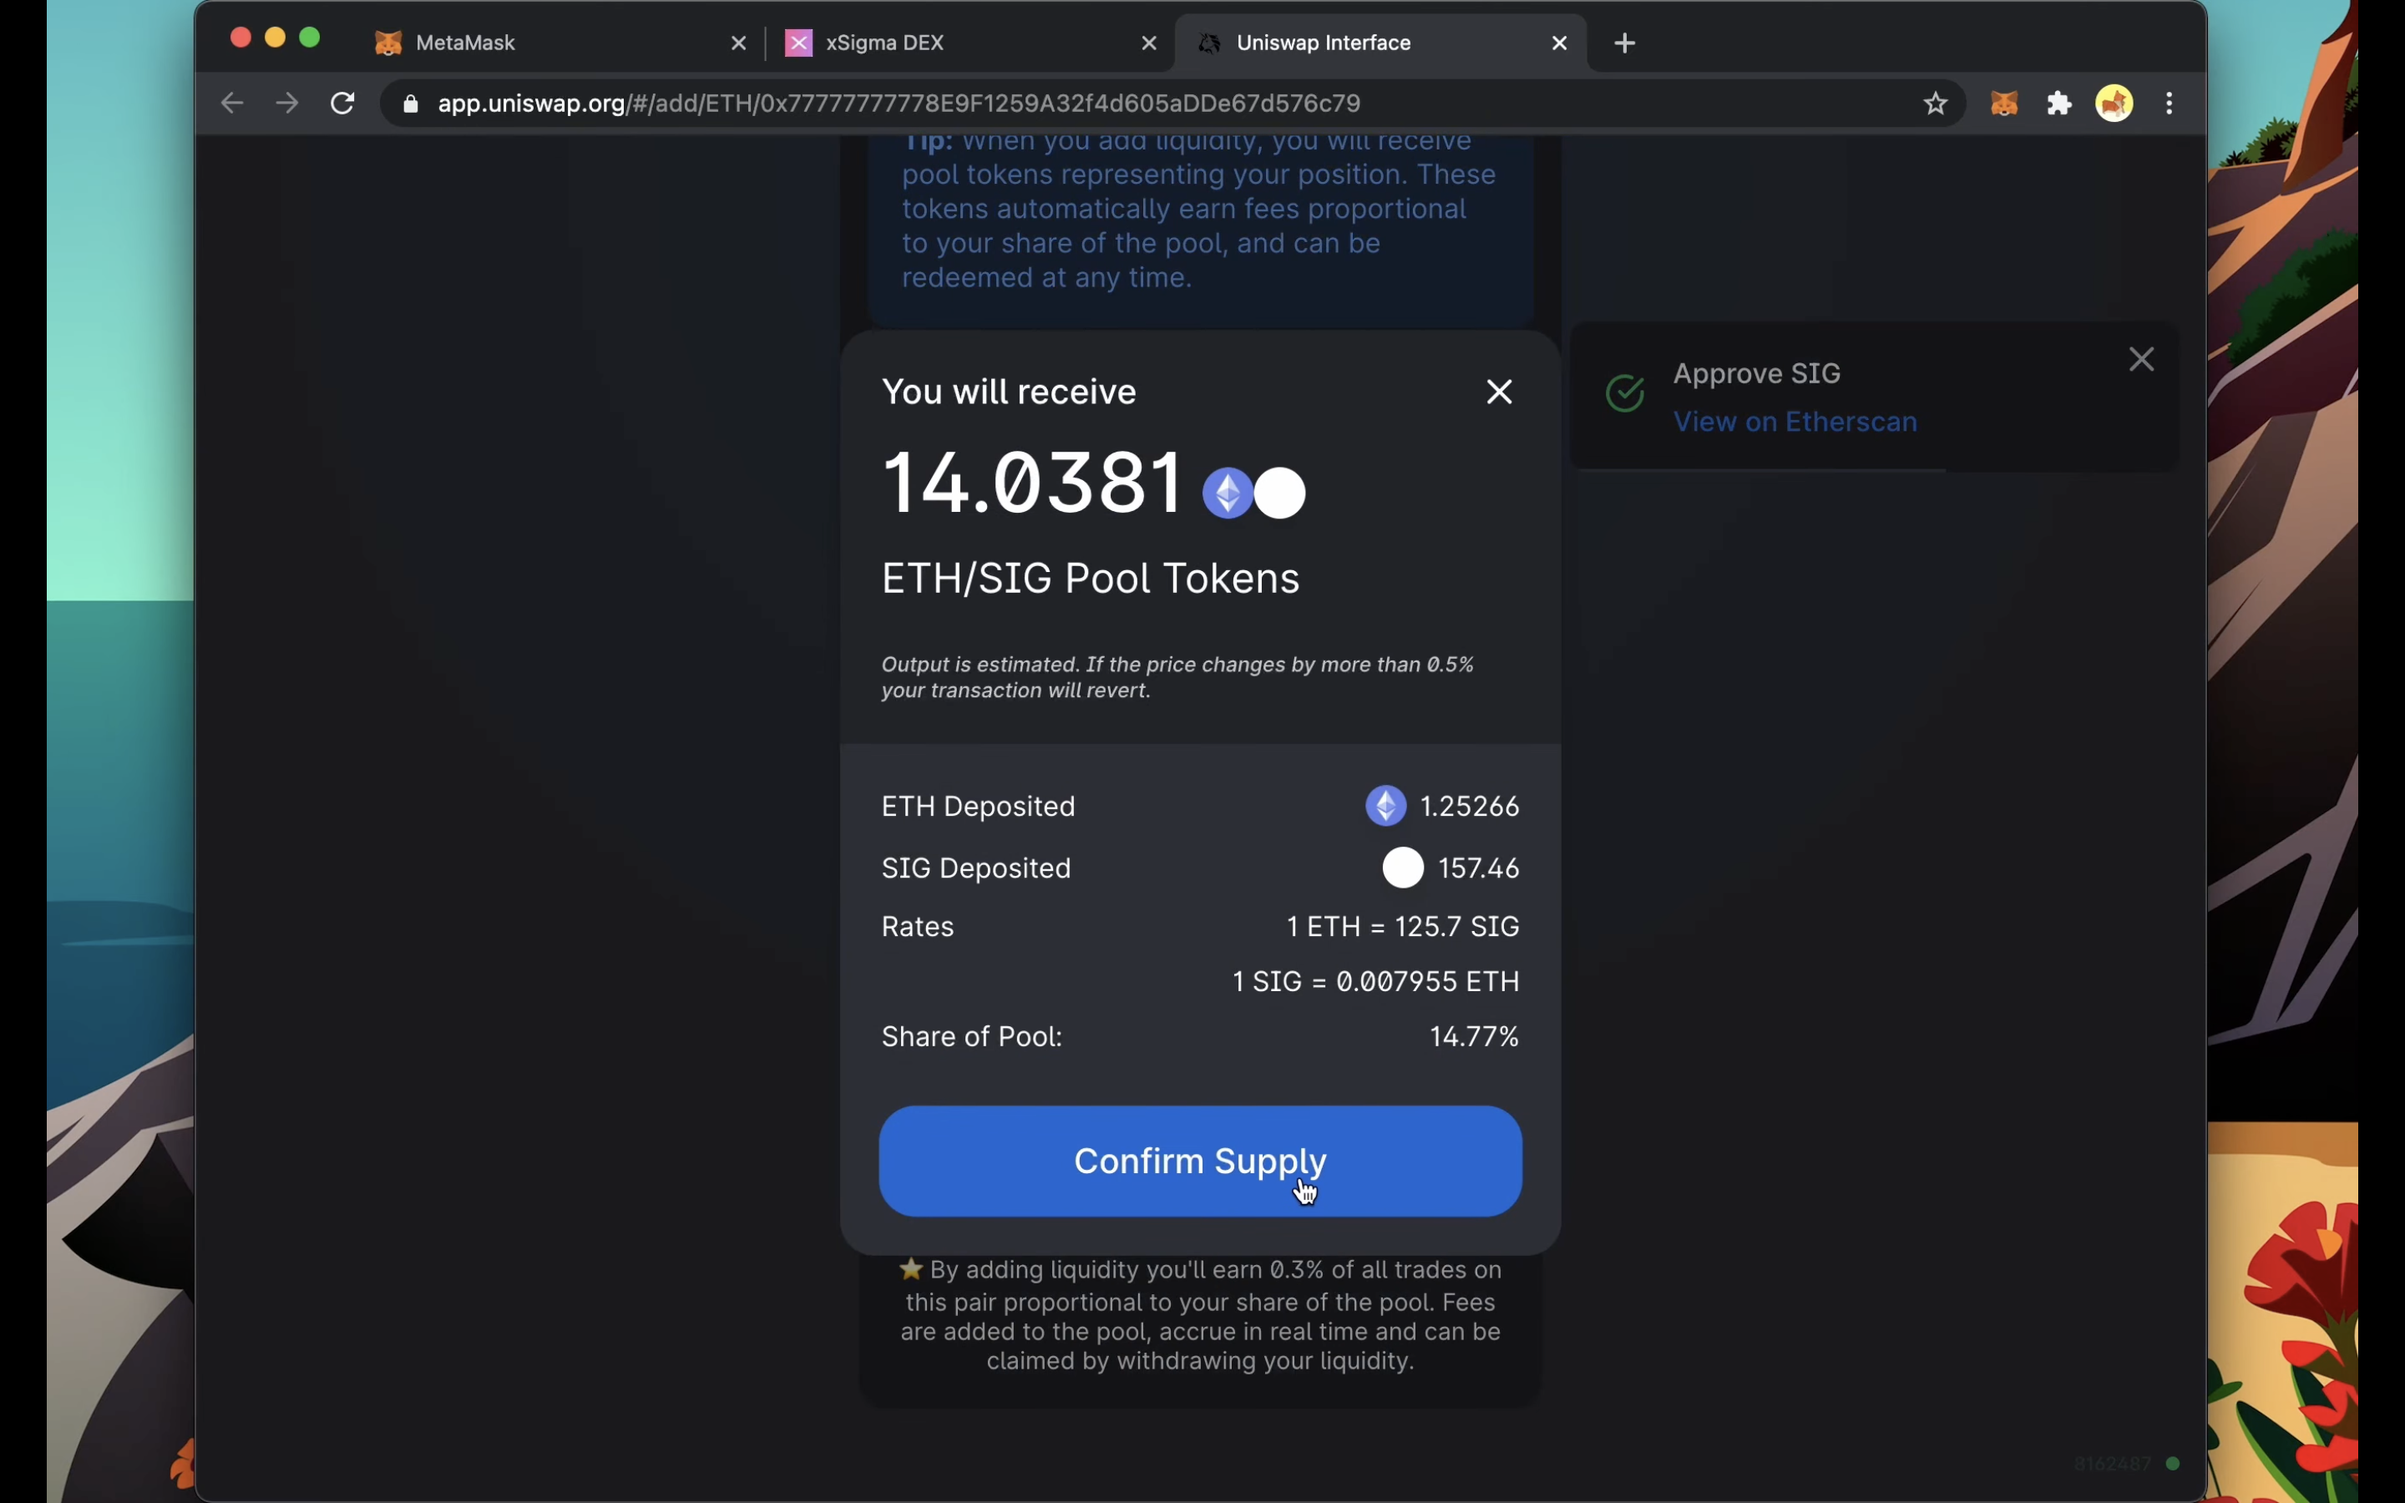The image size is (2405, 1503).
Task: Bookmark this page with star icon
Action: [1935, 104]
